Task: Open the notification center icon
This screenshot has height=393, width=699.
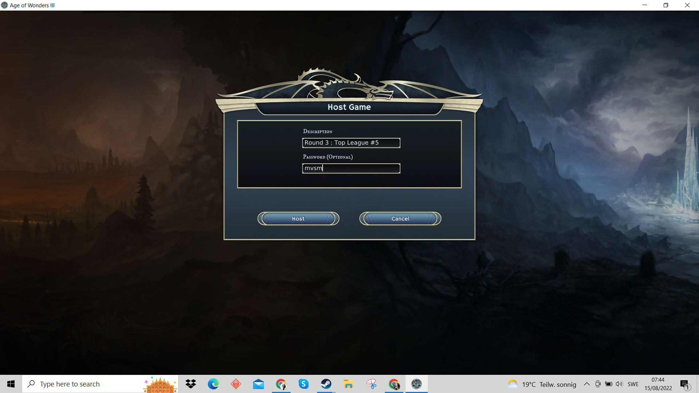Action: click(685, 384)
